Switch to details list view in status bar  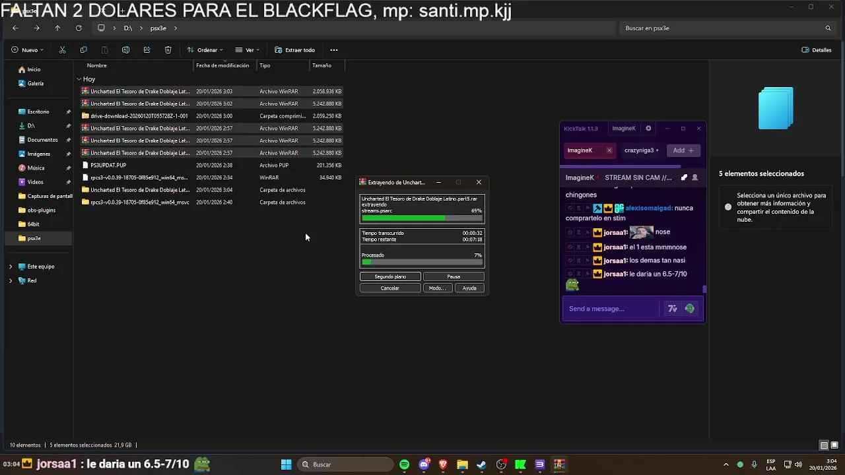coord(824,445)
